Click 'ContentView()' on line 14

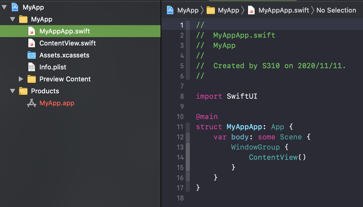(277, 157)
